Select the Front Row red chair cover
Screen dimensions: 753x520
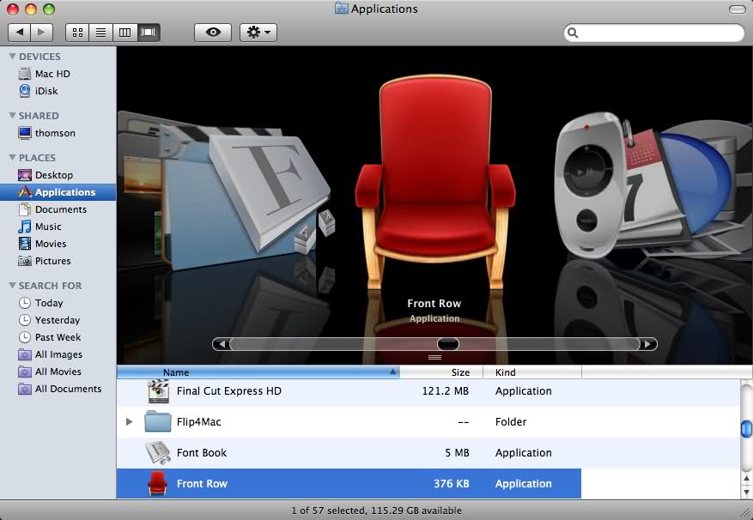click(434, 183)
